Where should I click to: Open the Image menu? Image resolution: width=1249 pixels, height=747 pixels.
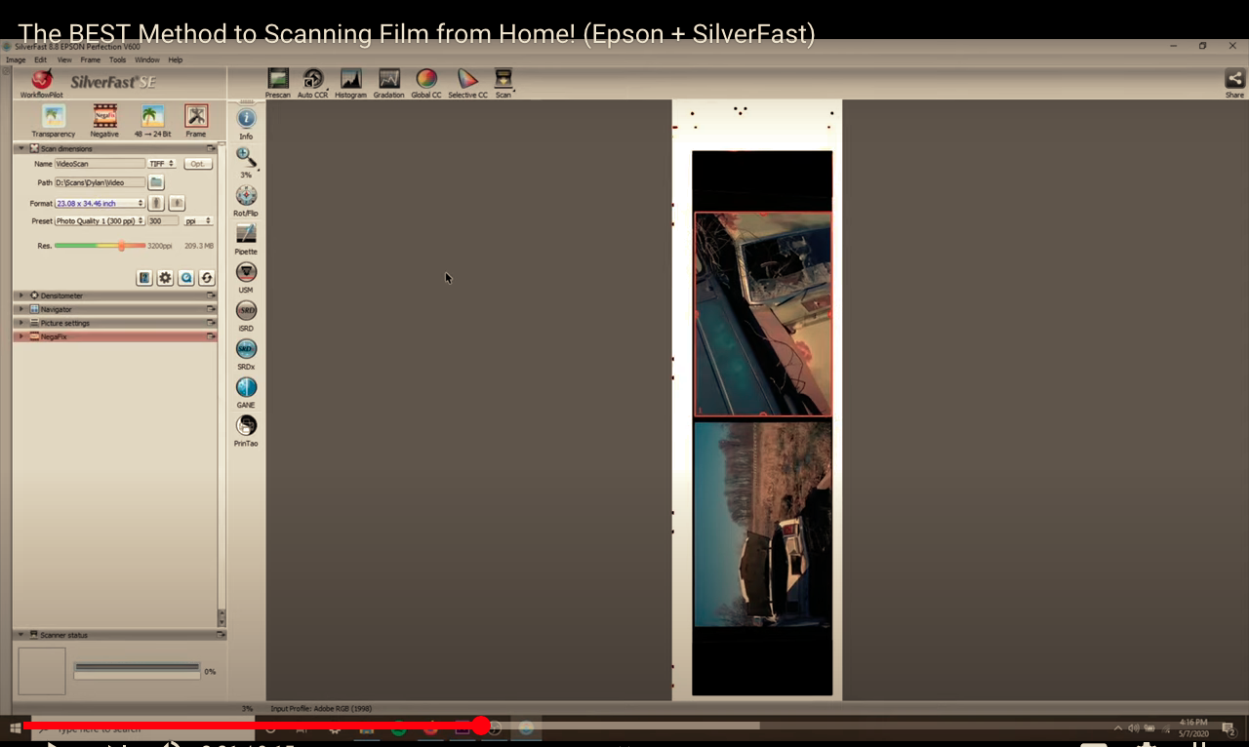tap(16, 59)
